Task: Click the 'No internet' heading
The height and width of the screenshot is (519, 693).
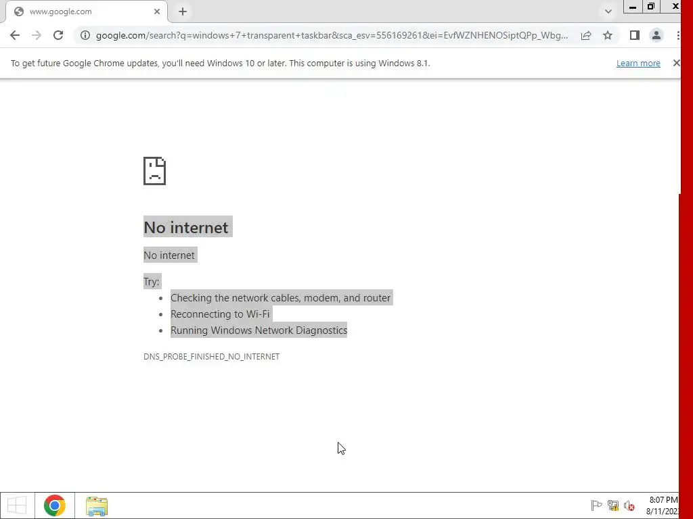Action: click(x=186, y=227)
